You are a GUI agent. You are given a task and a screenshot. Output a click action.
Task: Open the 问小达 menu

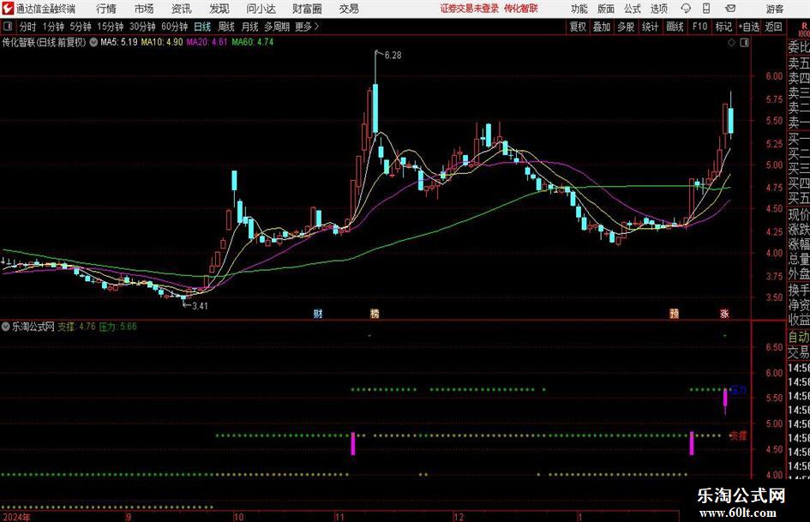pyautogui.click(x=261, y=9)
